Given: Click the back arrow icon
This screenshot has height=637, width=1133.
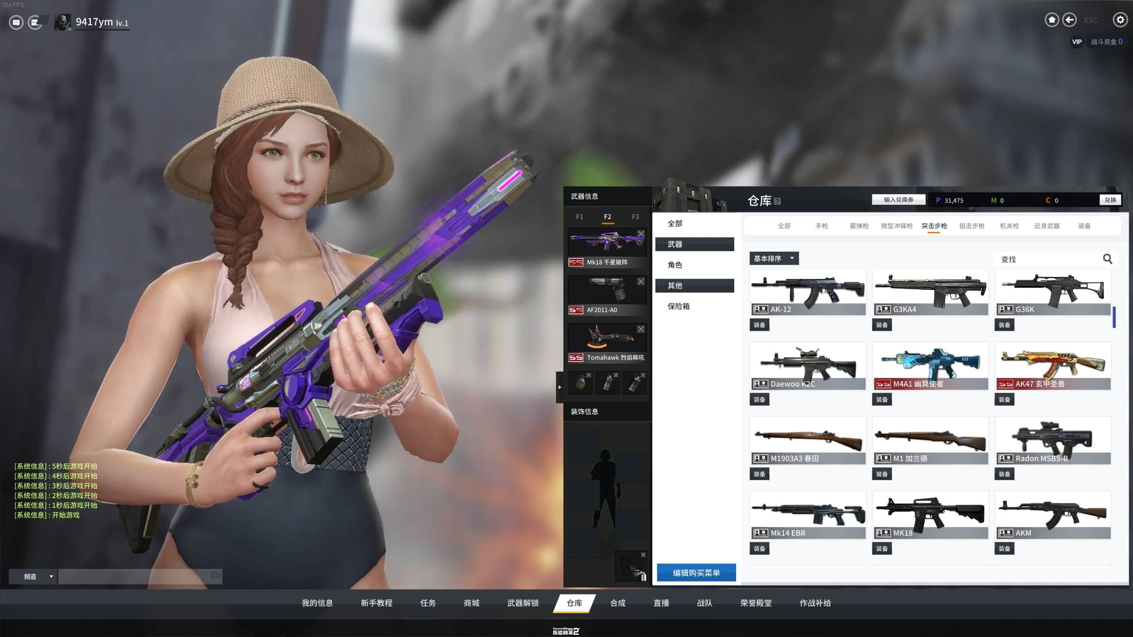Looking at the screenshot, I should 1069,20.
